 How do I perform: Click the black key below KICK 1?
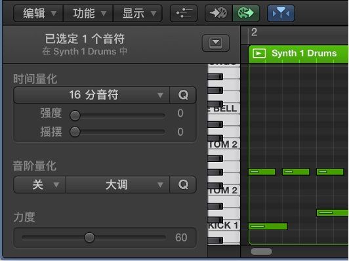215,240
